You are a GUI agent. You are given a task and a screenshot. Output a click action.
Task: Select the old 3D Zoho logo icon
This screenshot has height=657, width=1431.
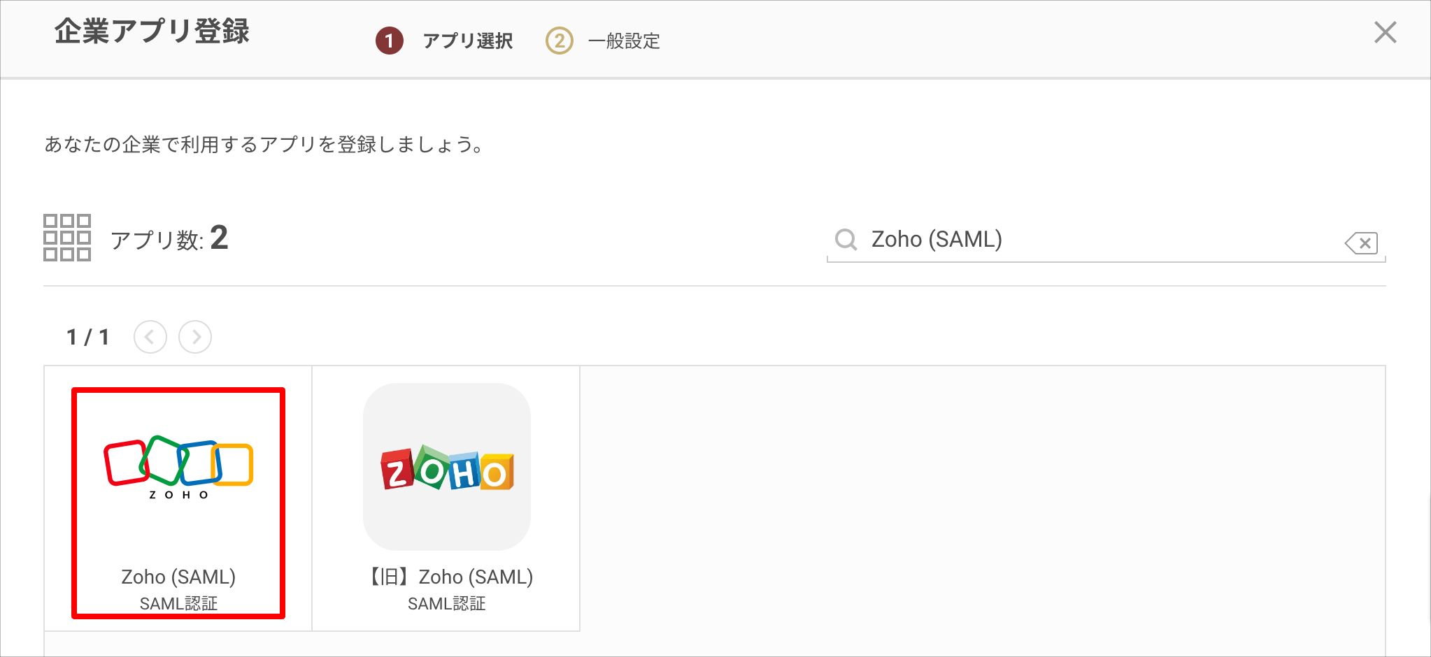[x=447, y=466]
